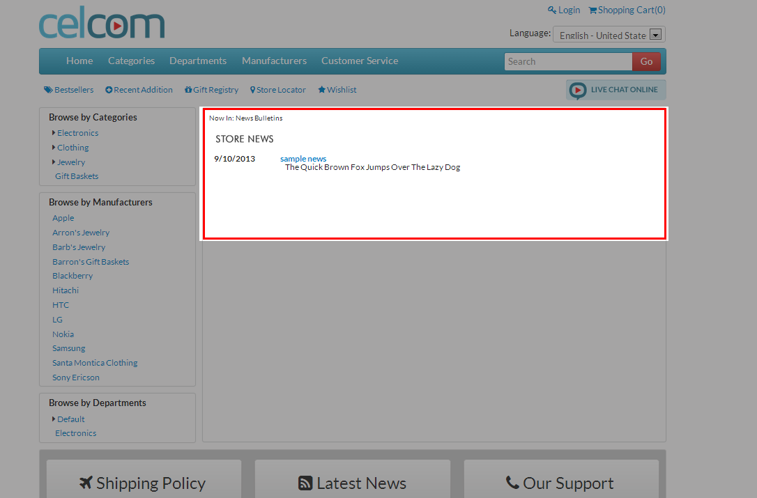Open the Apple manufacturer link
This screenshot has width=757, height=498.
point(63,218)
